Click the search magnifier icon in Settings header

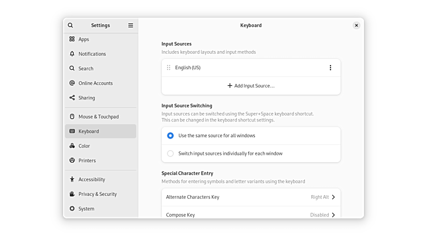coord(70,26)
